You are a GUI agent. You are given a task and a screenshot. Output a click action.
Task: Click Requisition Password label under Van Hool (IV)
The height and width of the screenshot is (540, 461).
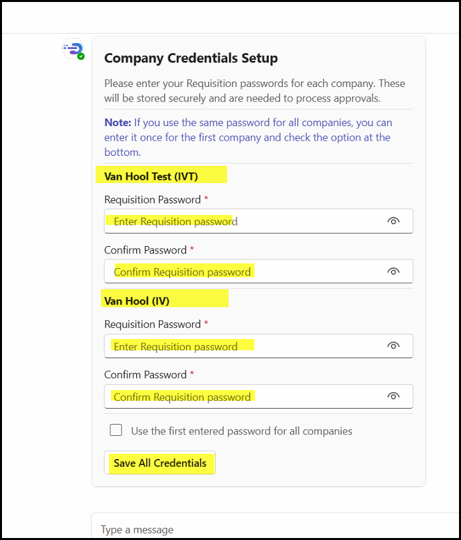click(x=152, y=324)
